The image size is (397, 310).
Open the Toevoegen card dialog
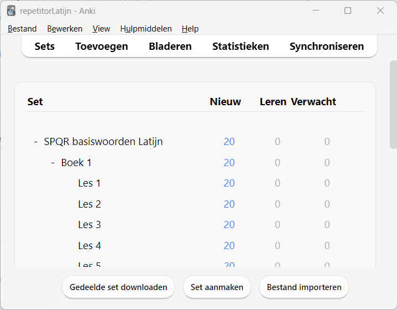click(102, 46)
